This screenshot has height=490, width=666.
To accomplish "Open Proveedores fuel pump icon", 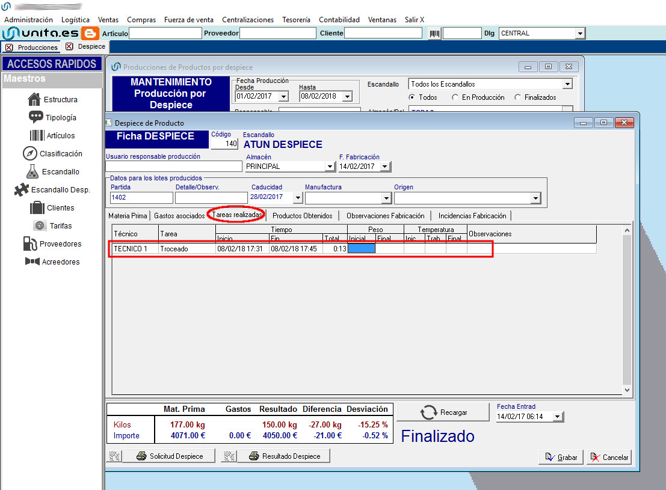I will pos(30,243).
